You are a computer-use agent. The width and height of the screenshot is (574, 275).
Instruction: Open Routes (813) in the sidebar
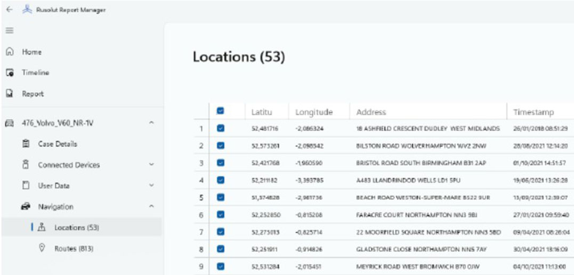point(75,248)
